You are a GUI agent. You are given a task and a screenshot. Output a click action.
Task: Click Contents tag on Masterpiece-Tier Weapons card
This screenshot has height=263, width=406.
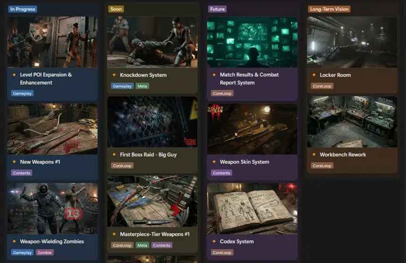point(161,245)
